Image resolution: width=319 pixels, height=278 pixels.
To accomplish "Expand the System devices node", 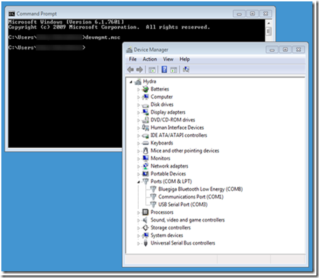I will tap(138, 236).
